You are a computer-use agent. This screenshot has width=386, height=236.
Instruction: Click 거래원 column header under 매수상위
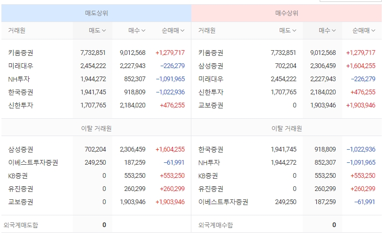click(x=207, y=30)
